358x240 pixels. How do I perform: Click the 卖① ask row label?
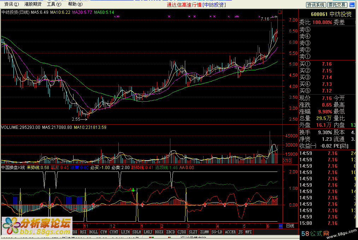point(305,56)
